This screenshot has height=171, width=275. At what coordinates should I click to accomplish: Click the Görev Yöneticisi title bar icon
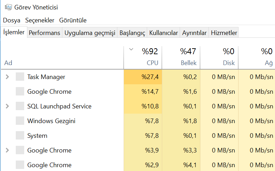point(8,7)
